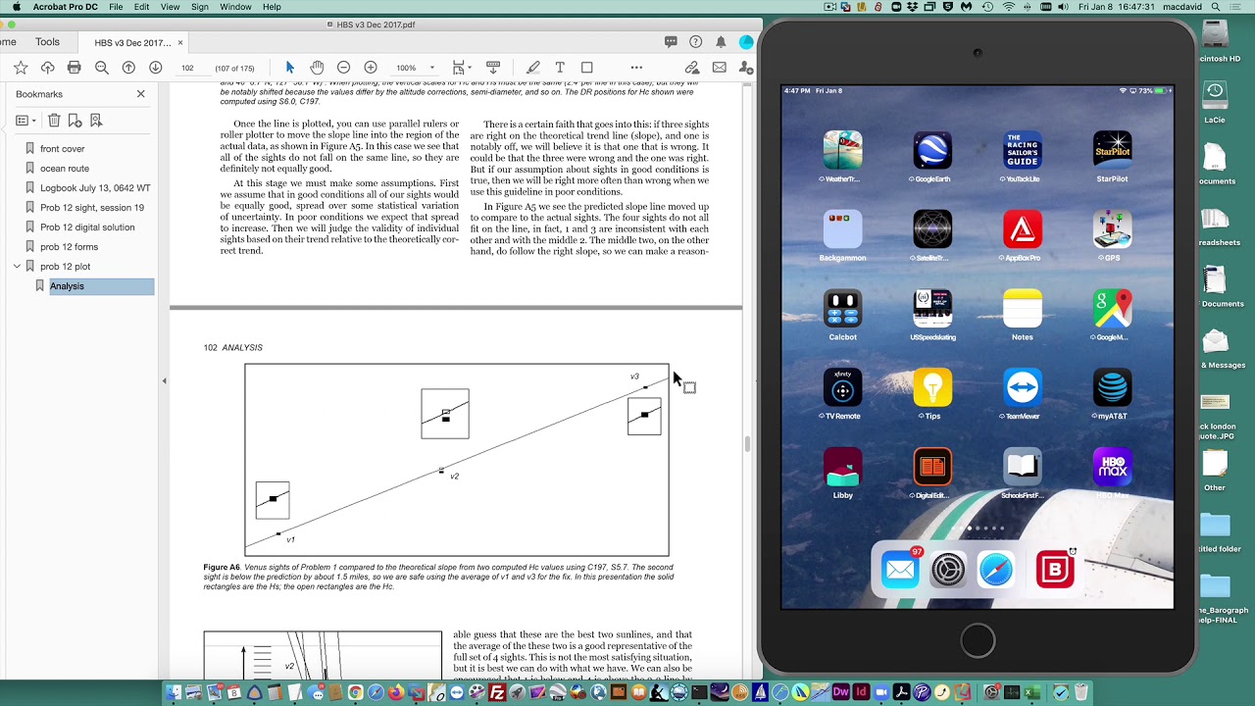Open prob 12 forms bookmark
This screenshot has height=706, width=1255.
click(x=69, y=247)
